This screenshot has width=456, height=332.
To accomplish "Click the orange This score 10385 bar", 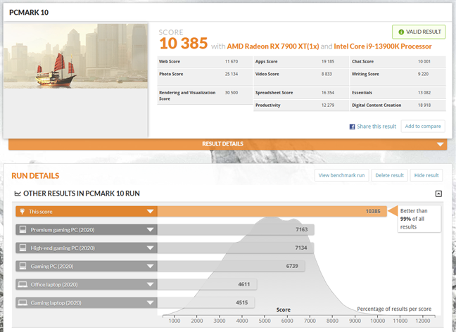I will pyautogui.click(x=272, y=211).
